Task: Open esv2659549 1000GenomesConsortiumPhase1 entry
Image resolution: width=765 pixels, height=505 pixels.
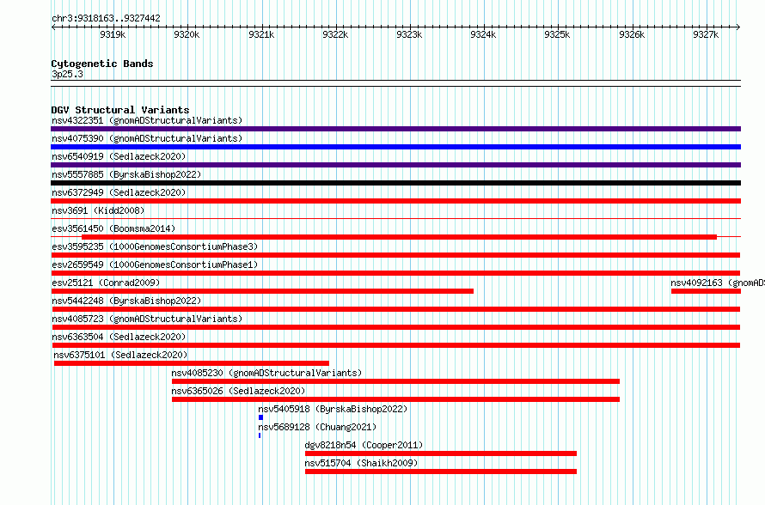Action: click(x=155, y=265)
